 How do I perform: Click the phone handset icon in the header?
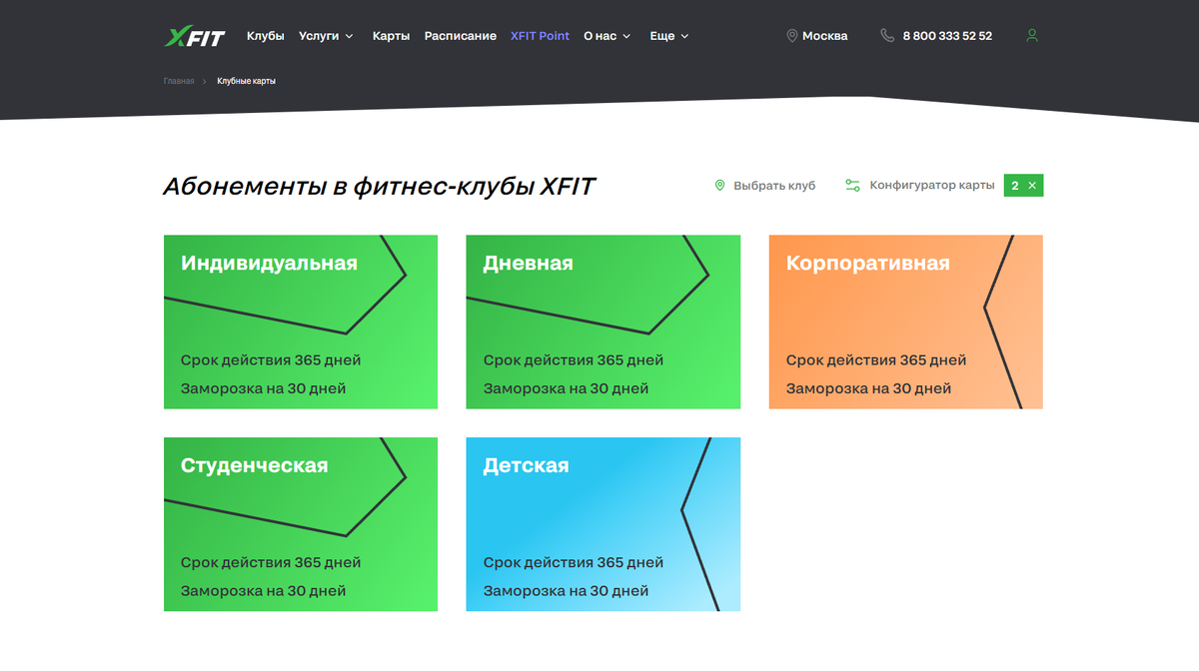coord(887,36)
